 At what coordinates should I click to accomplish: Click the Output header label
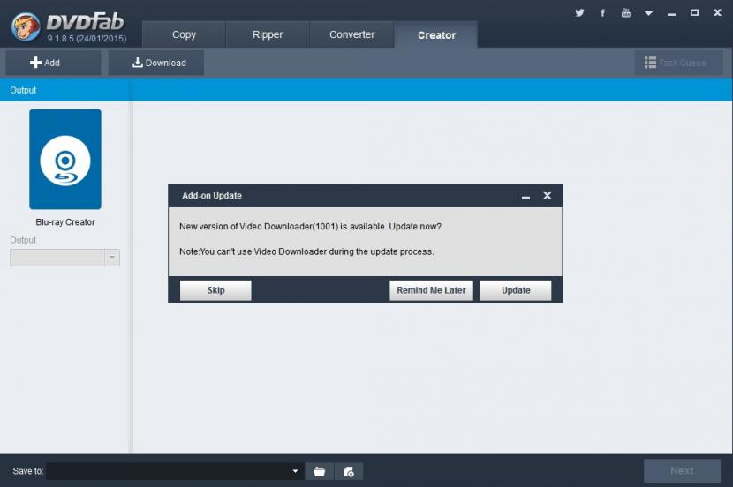pyautogui.click(x=23, y=90)
